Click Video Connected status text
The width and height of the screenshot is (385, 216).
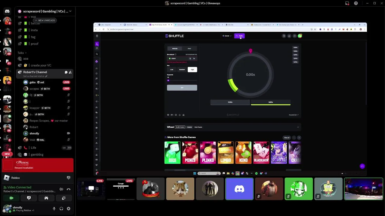(x=19, y=187)
